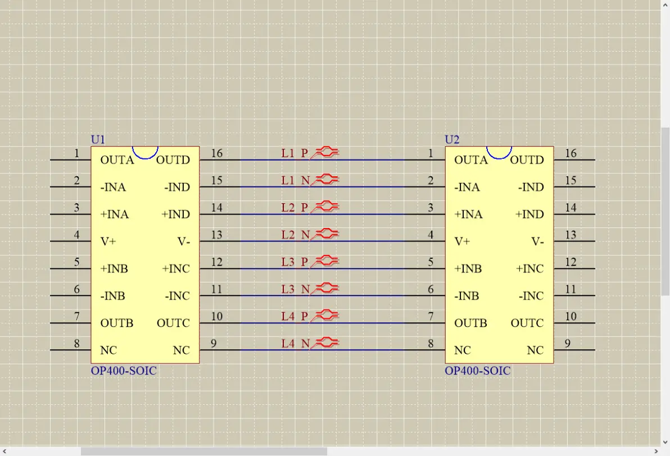Select the -INA pin name inside U1

tap(113, 188)
